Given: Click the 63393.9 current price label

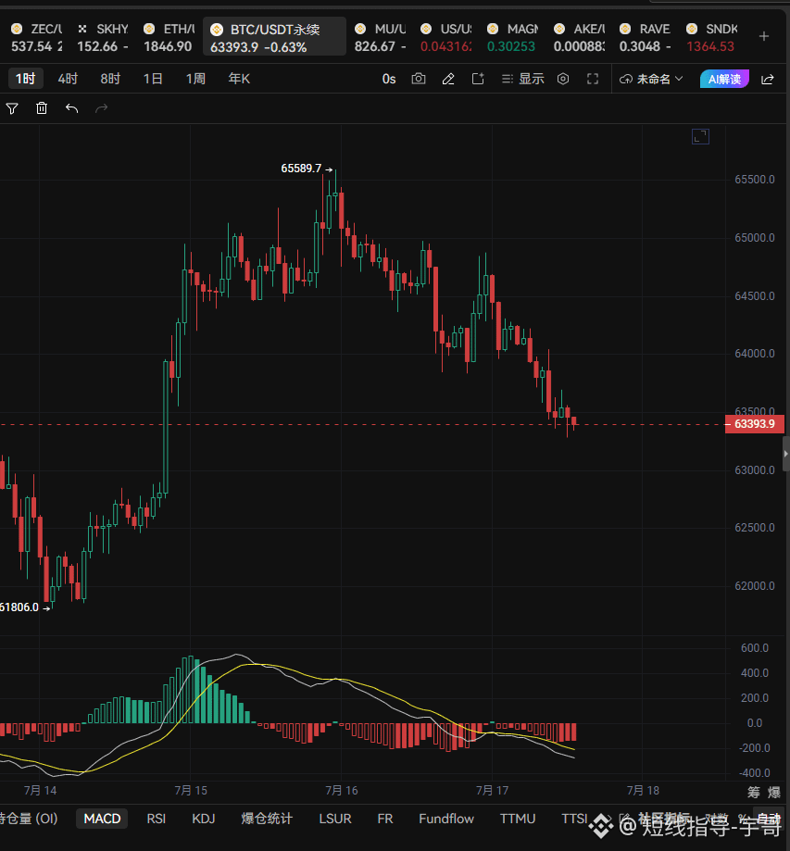Looking at the screenshot, I should [x=755, y=424].
